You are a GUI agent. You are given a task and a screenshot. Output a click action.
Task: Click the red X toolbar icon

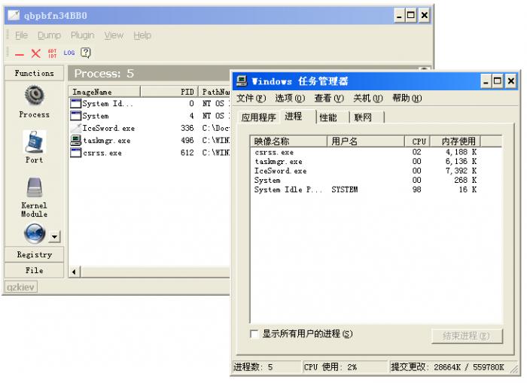35,53
